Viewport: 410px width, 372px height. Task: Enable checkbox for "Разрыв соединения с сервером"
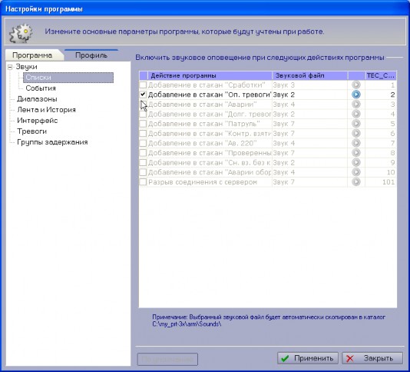pos(143,181)
